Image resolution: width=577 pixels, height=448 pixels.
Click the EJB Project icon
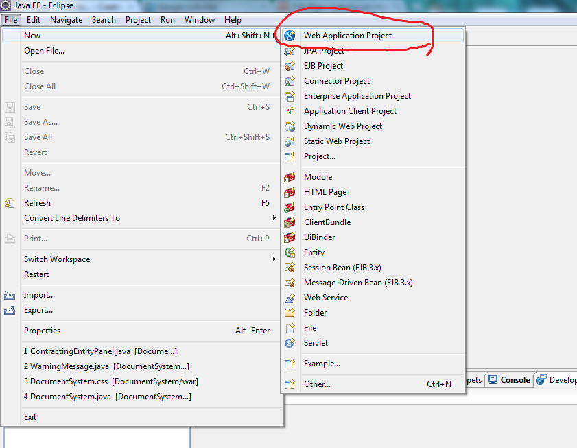click(x=290, y=66)
